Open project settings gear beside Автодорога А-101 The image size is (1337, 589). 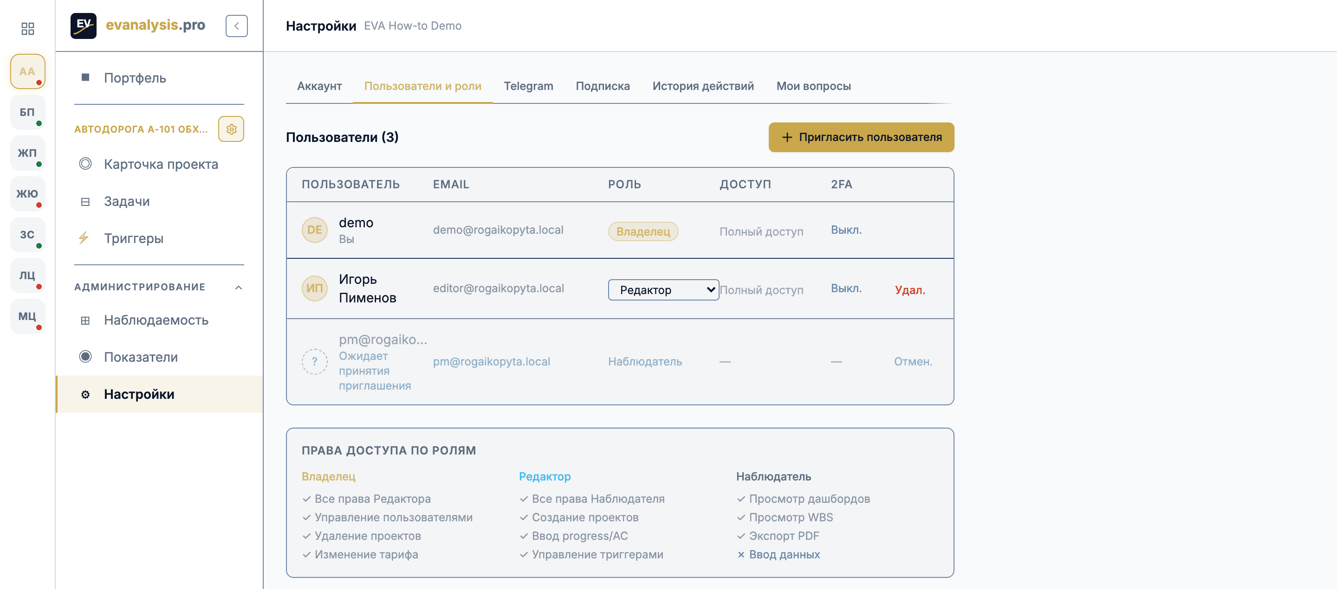[x=232, y=129]
